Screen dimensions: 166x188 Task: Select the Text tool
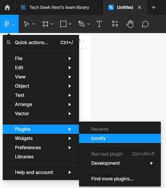99,24
